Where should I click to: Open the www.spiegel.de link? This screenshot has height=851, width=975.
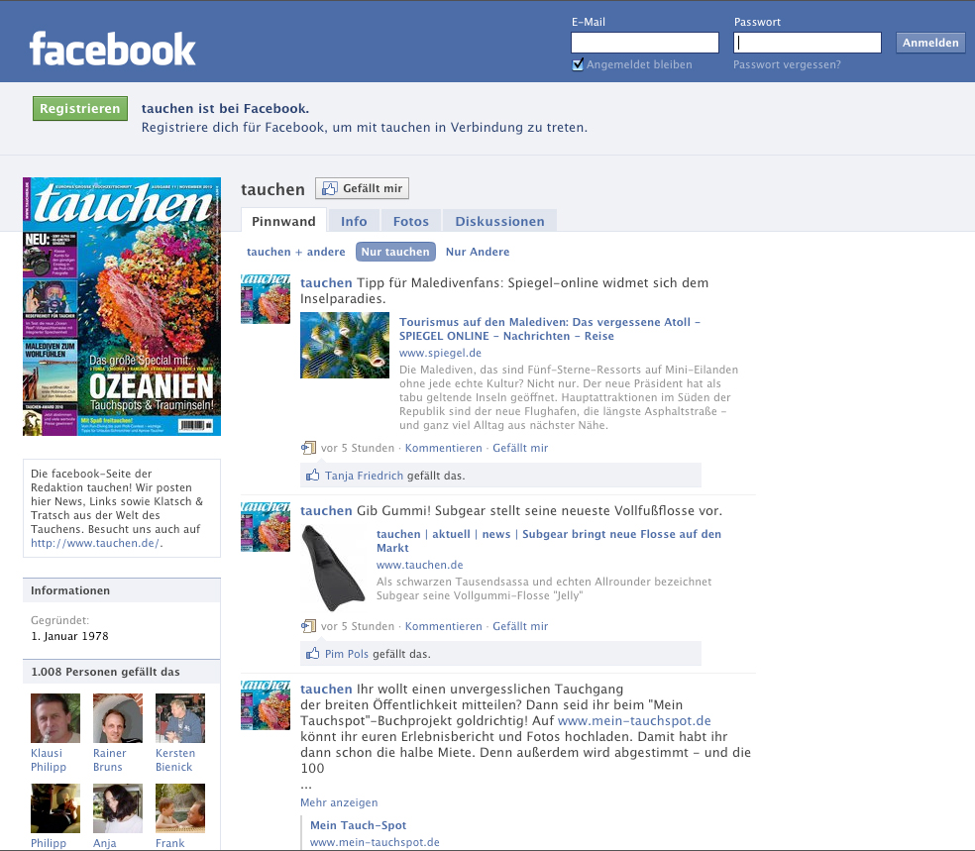point(440,353)
